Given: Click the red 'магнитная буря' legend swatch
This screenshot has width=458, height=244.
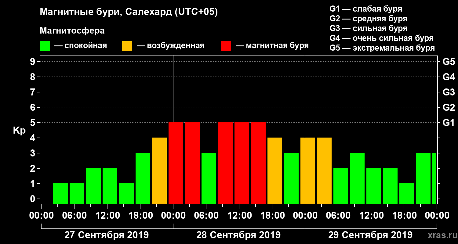Looking at the screenshot, I should click(x=226, y=46).
